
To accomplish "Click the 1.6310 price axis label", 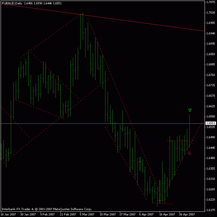I will point(211,179).
